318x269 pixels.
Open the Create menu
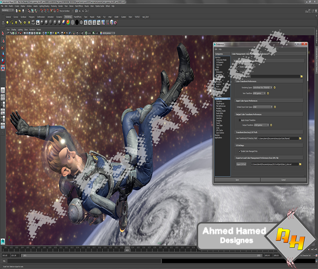pos(17,6)
